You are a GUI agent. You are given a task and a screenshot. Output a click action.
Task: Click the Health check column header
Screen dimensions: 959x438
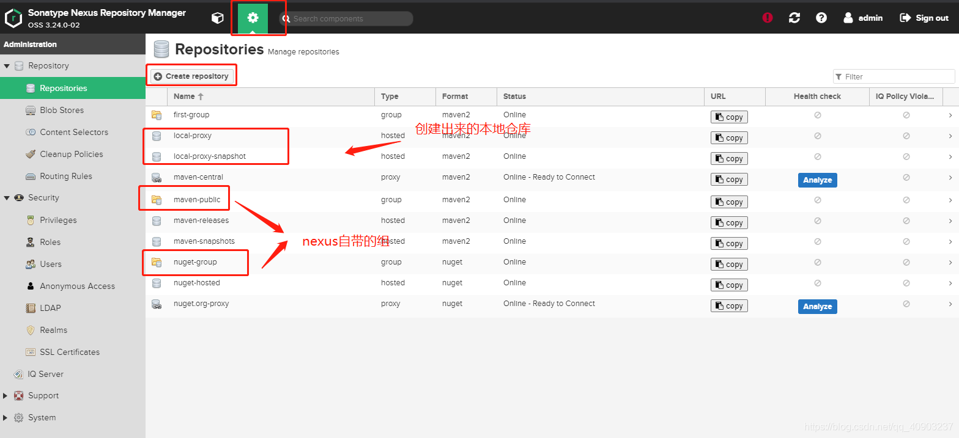click(x=817, y=97)
